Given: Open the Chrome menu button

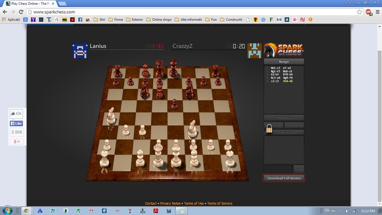Looking at the screenshot, I should pyautogui.click(x=377, y=11).
